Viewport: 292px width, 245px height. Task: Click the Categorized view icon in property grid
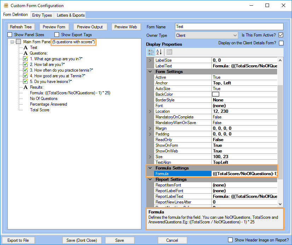pos(151,52)
